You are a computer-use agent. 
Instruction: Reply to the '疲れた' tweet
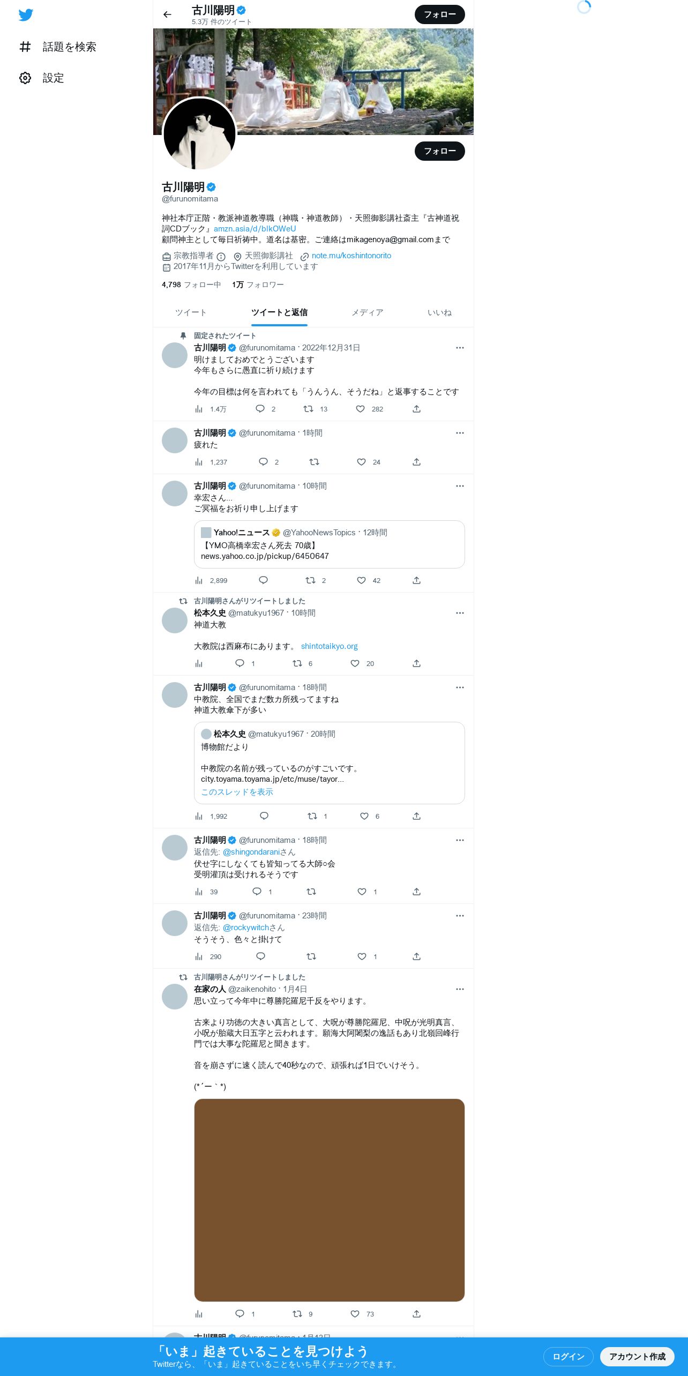point(263,462)
